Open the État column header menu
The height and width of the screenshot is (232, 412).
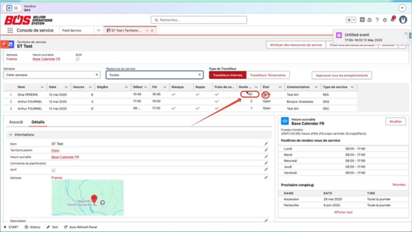click(280, 87)
